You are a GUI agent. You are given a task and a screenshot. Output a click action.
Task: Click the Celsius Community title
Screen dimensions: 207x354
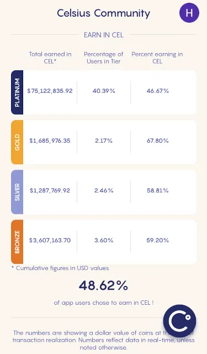point(104,13)
